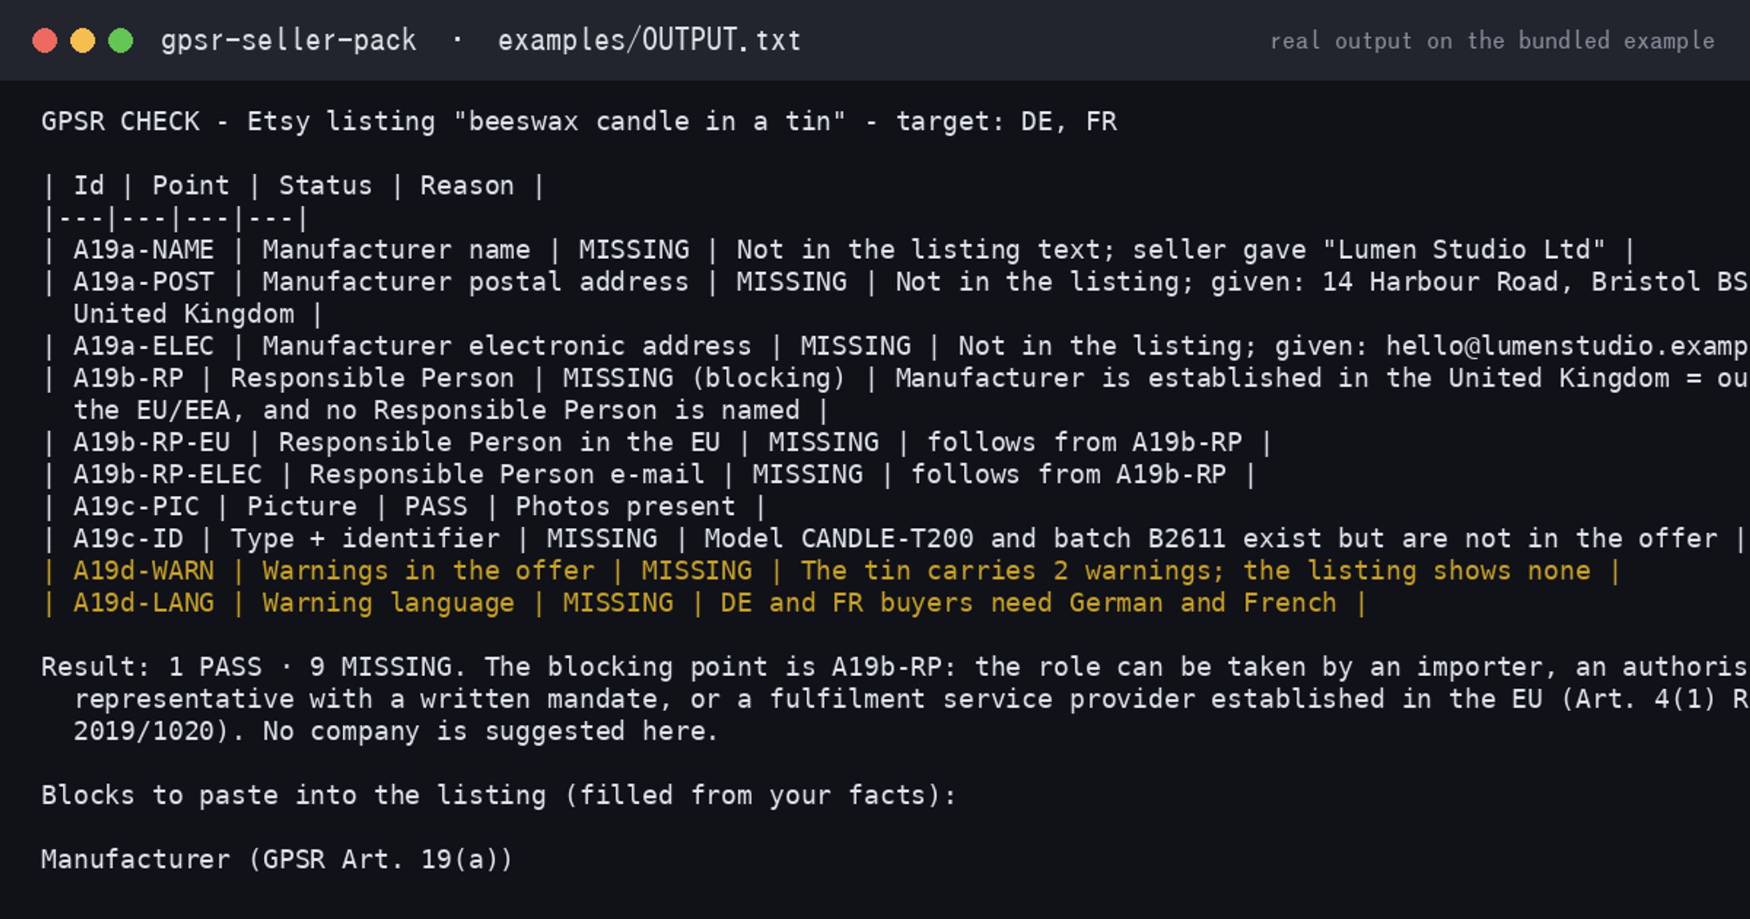Click the 'MISSING (blocking)' status text
This screenshot has height=919, width=1750.
coord(704,378)
